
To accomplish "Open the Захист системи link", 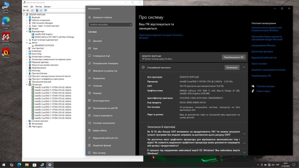I will pyautogui.click(x=259, y=64).
